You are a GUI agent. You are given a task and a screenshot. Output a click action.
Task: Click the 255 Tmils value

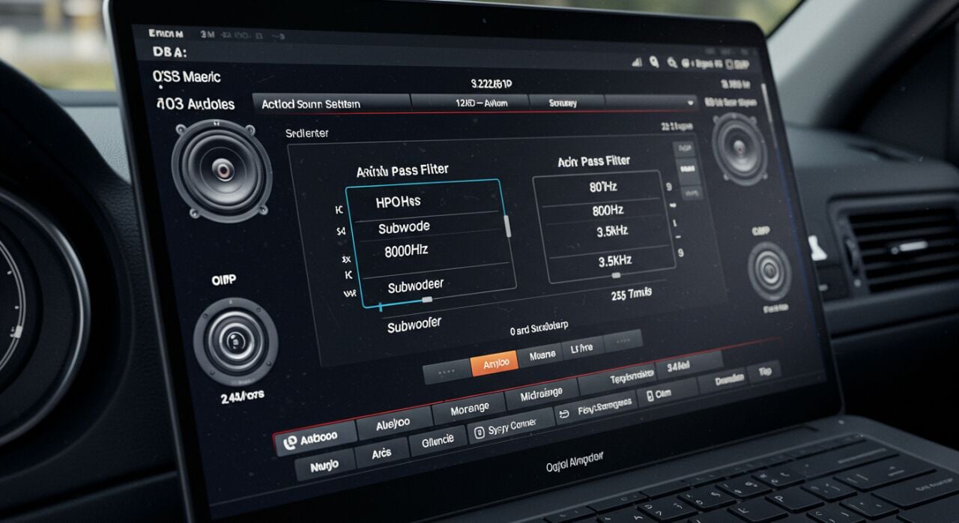pyautogui.click(x=631, y=293)
